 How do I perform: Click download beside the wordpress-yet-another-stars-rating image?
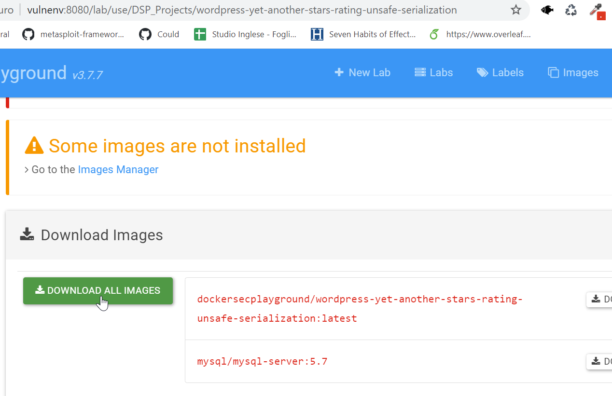[600, 299]
